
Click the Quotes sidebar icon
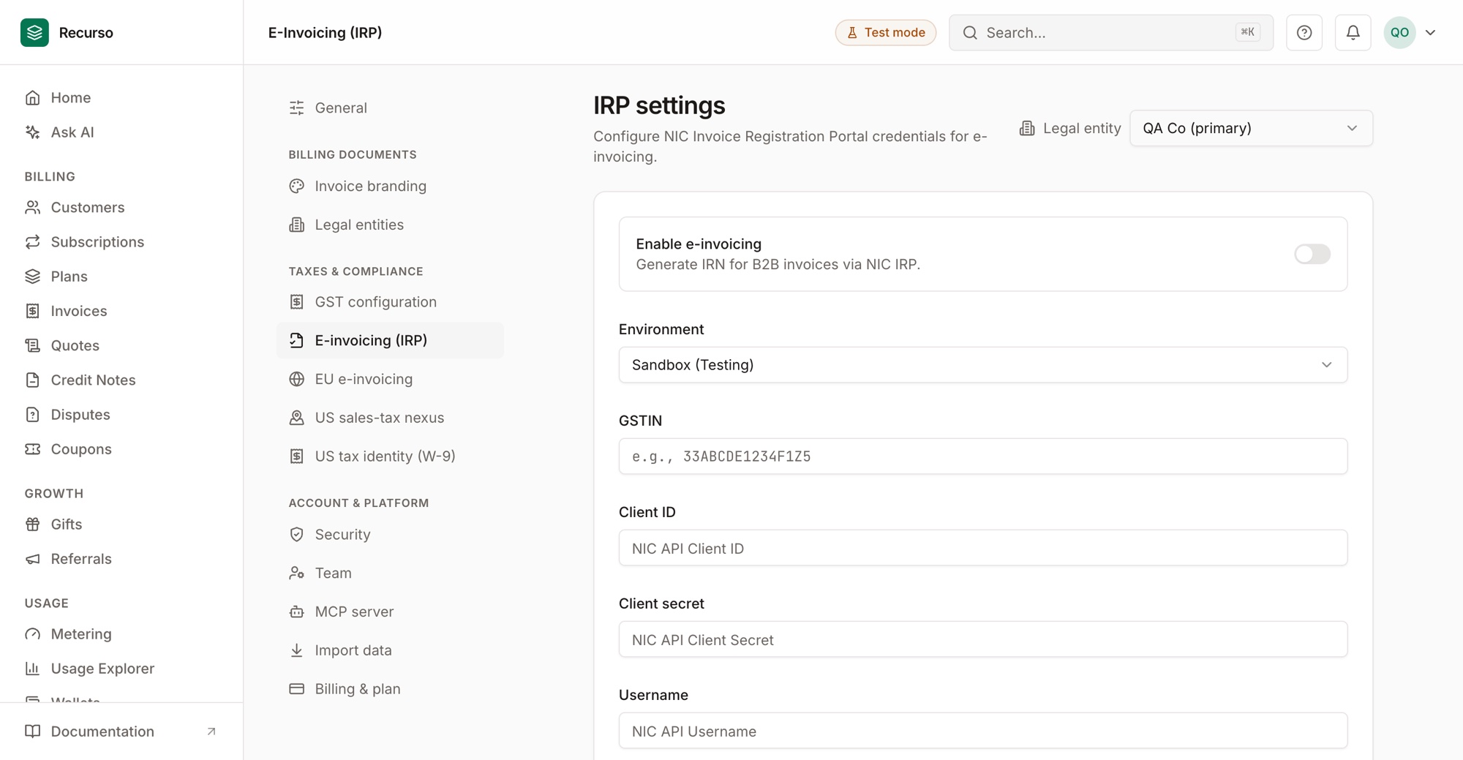coord(32,345)
